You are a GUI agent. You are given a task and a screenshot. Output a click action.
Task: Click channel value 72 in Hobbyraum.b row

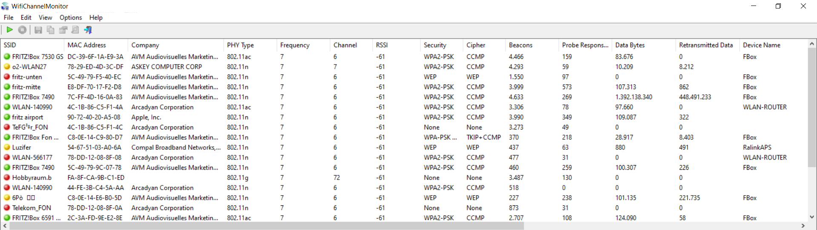[x=337, y=178]
